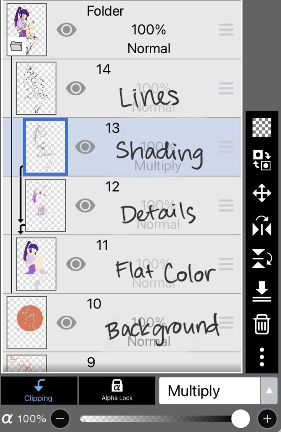Click the opacity alpha slider handle
Image resolution: width=281 pixels, height=432 pixels.
pyautogui.click(x=241, y=419)
